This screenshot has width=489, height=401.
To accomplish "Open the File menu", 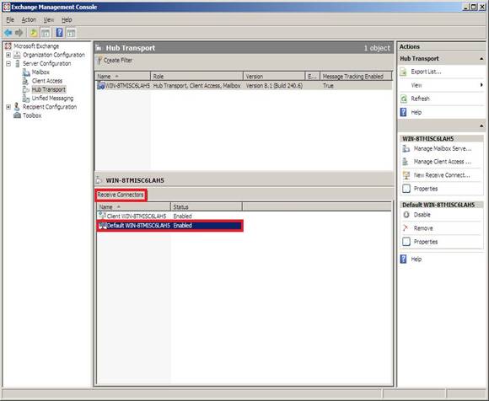I will (10, 20).
